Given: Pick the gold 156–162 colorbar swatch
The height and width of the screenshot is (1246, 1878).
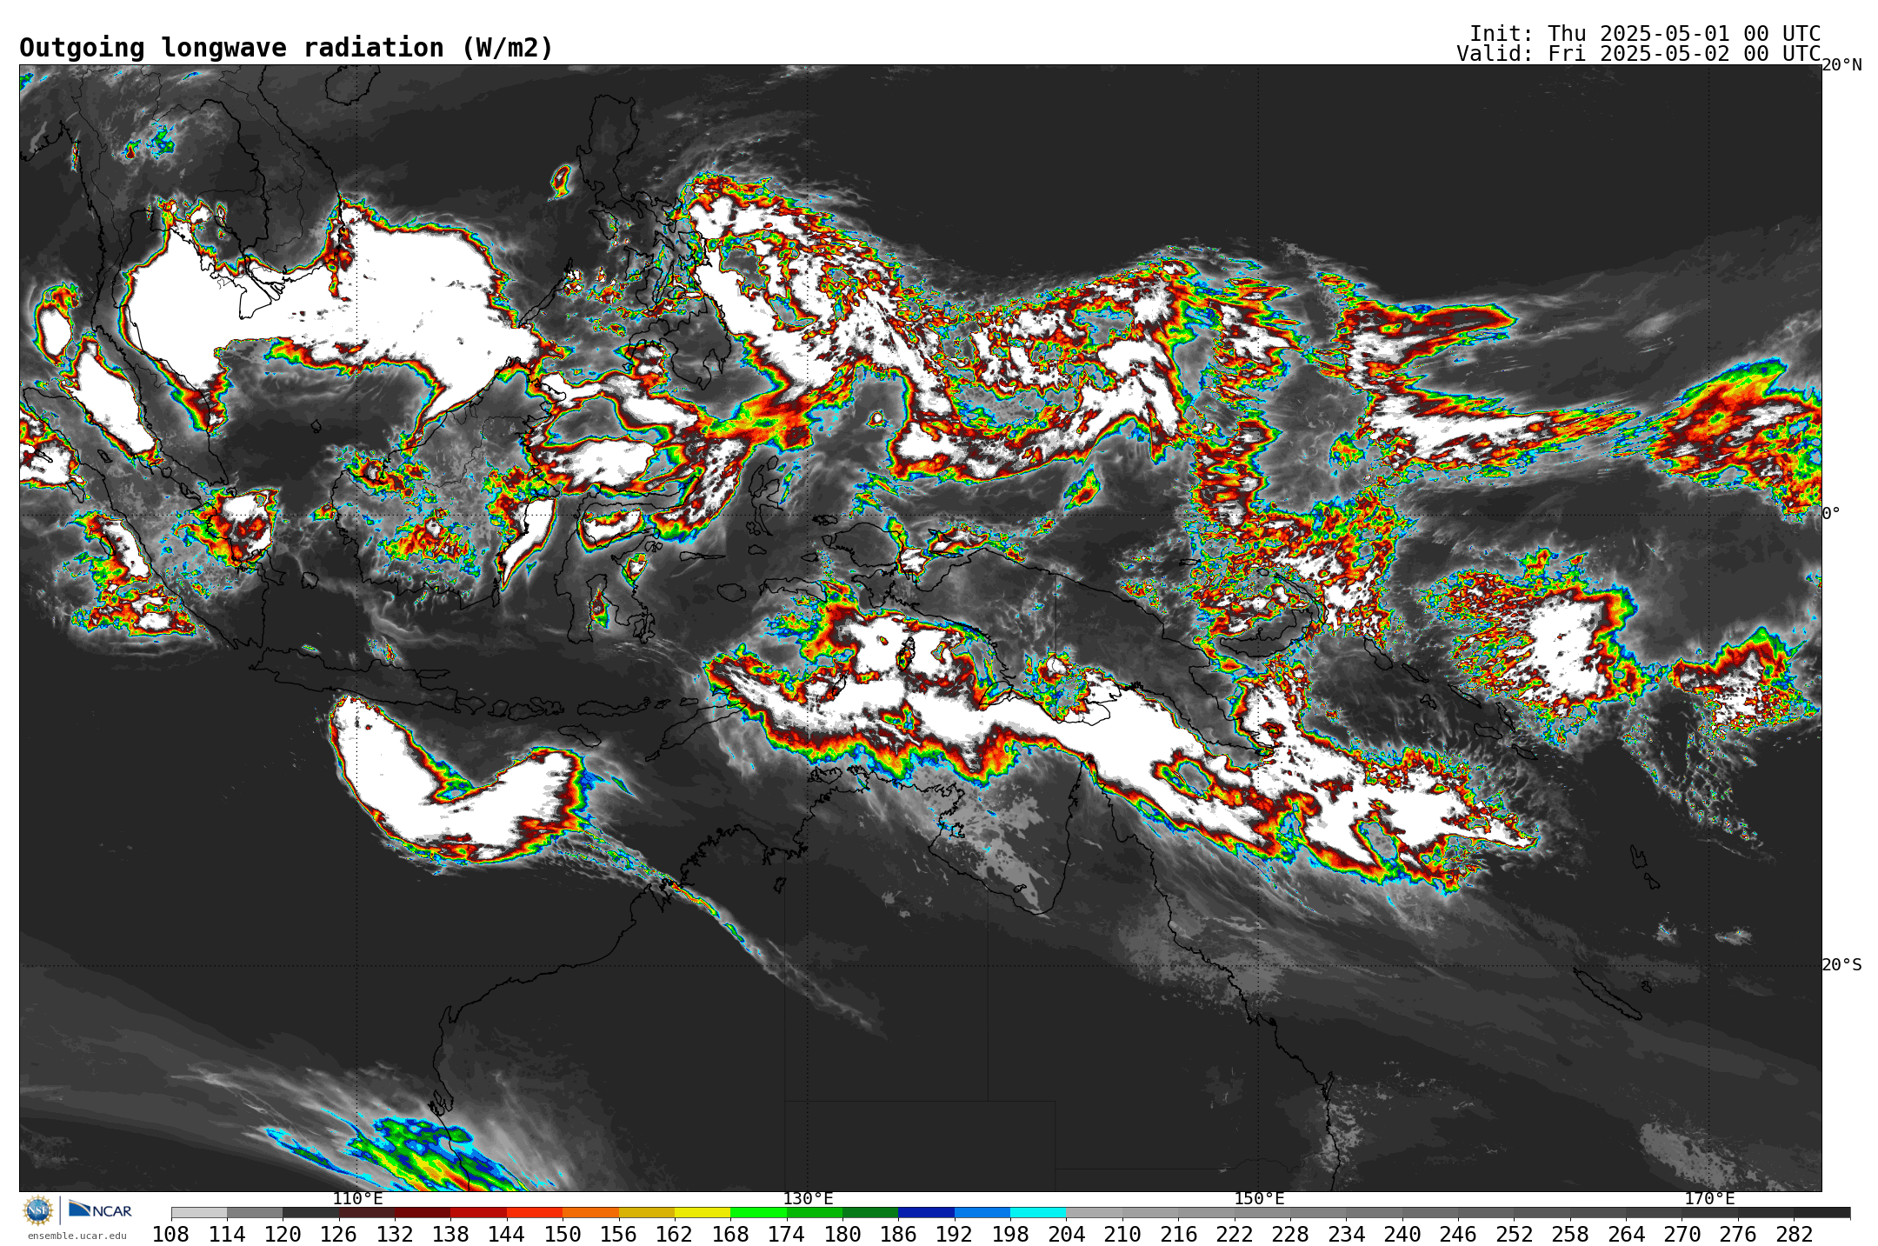Looking at the screenshot, I should point(647,1213).
